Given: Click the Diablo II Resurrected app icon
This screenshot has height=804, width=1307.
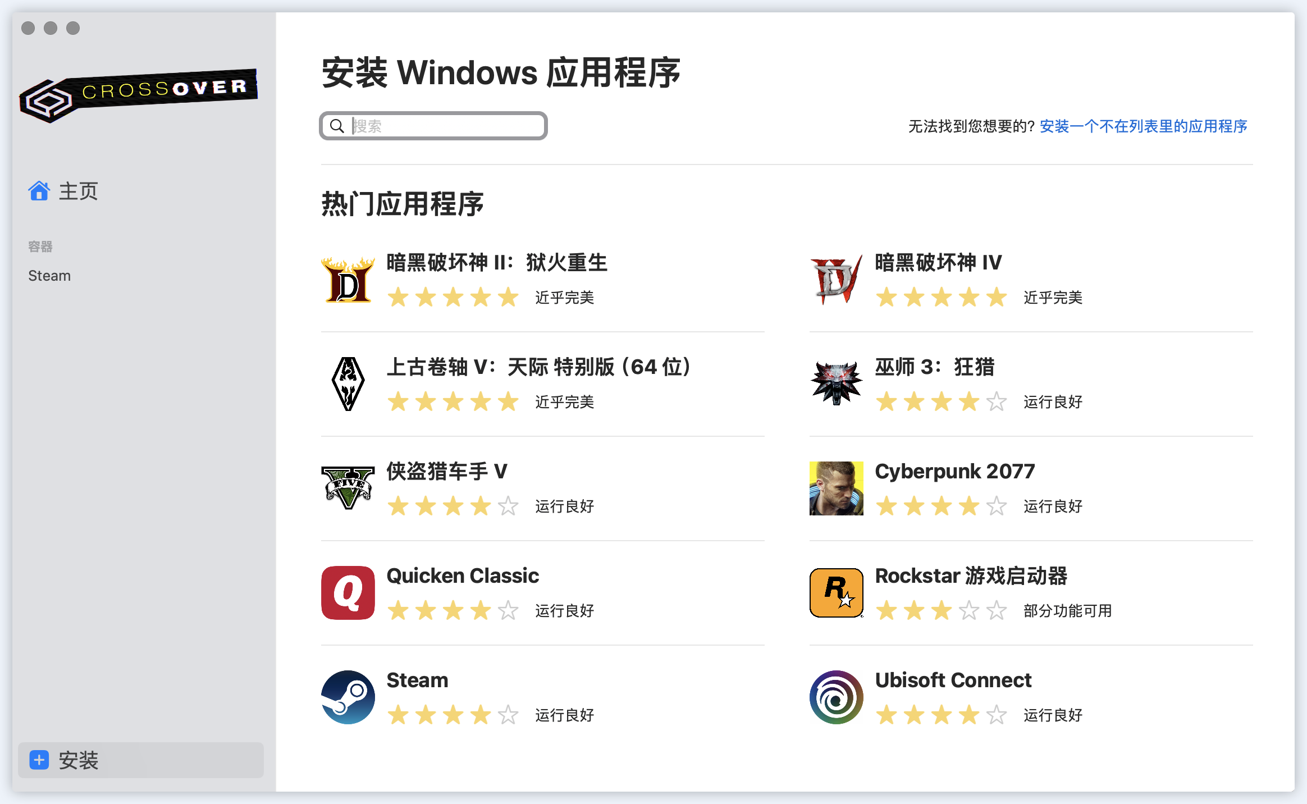Looking at the screenshot, I should [348, 280].
